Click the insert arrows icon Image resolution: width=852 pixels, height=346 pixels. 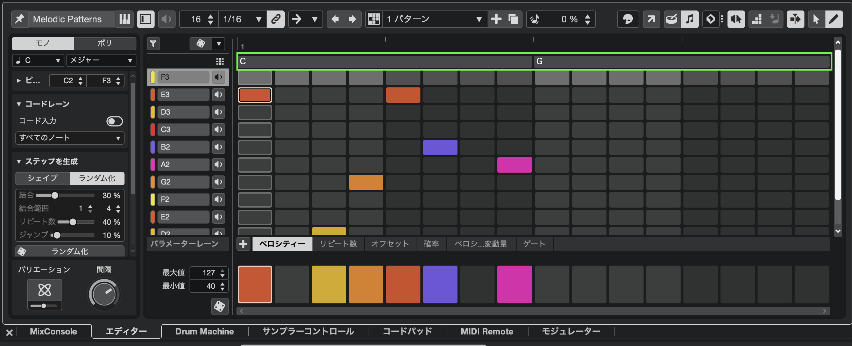(x=795, y=19)
